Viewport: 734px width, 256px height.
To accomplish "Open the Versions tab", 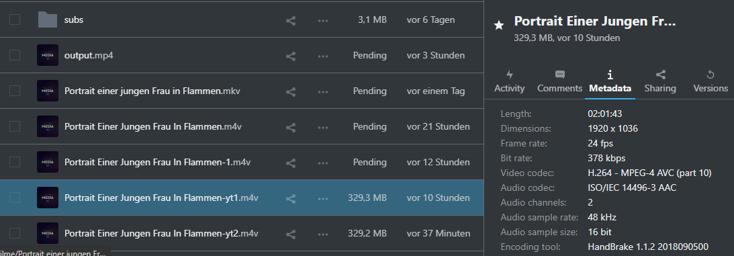I will coord(710,81).
